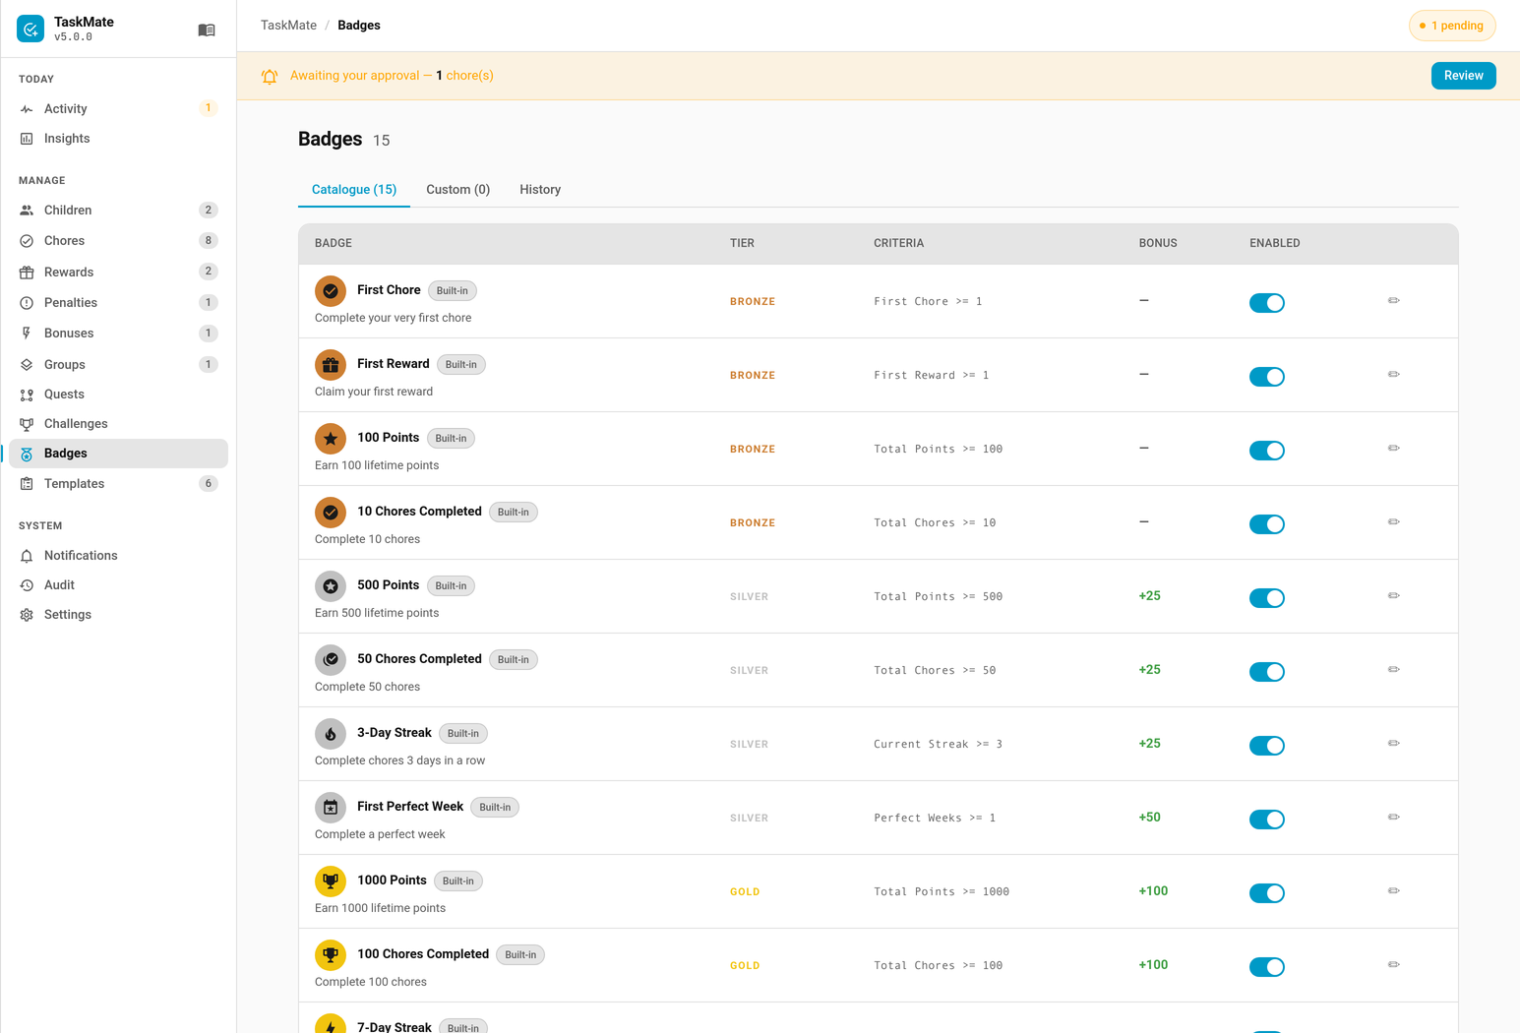Open Bonuses in sidebar

(118, 334)
